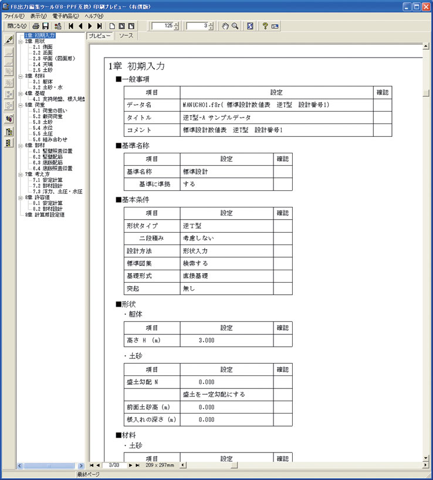Click the fit-to-window icon in toolbar
The height and width of the screenshot is (480, 433).
(250, 26)
